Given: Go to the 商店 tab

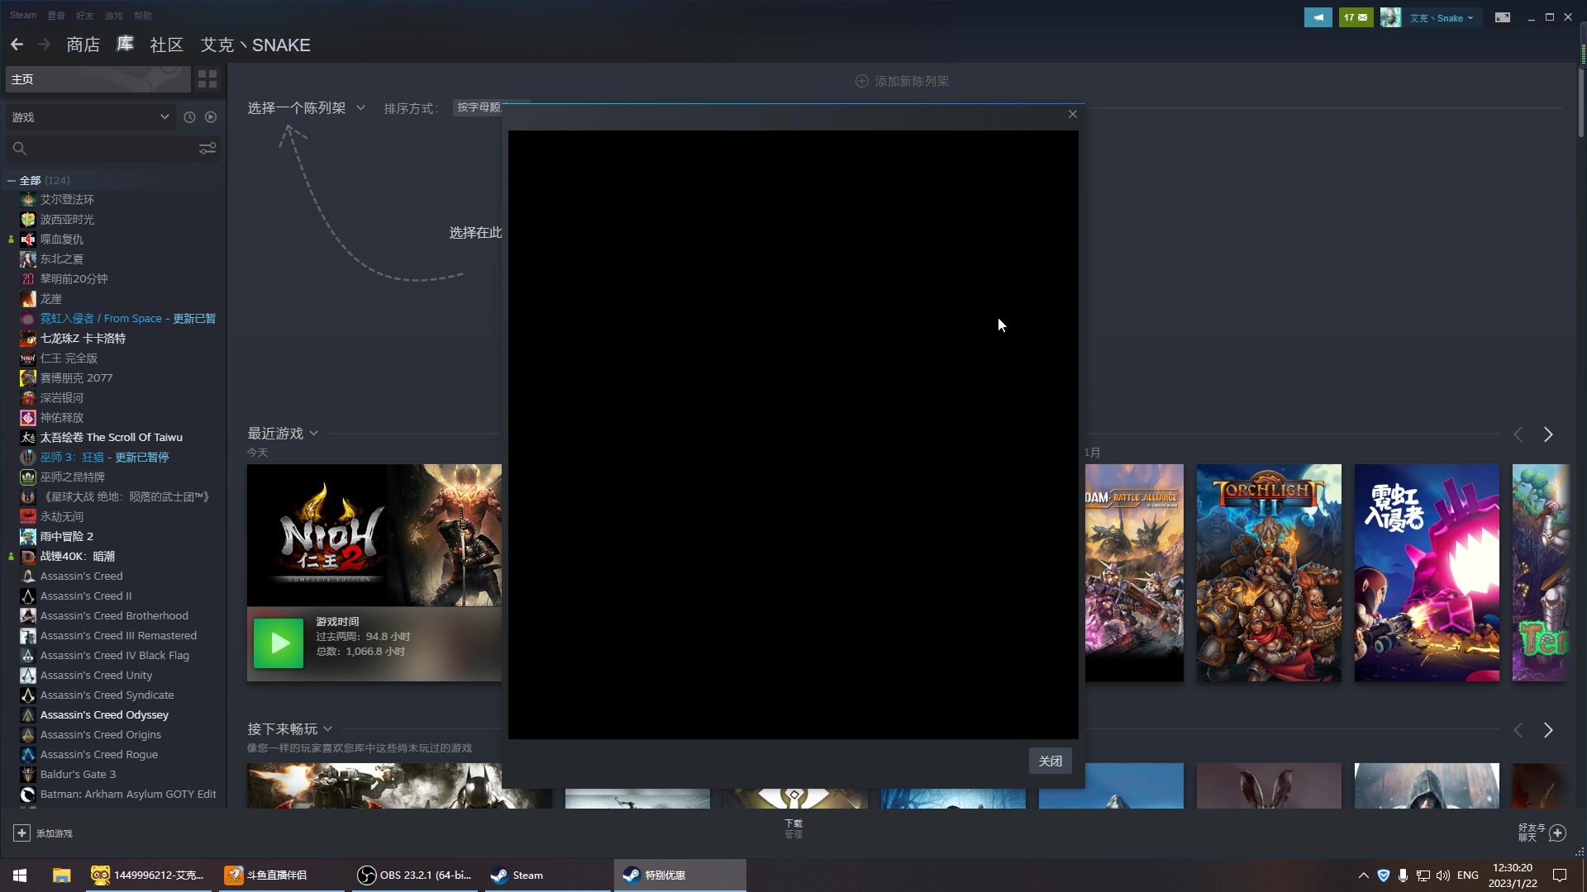Looking at the screenshot, I should pos(83,45).
